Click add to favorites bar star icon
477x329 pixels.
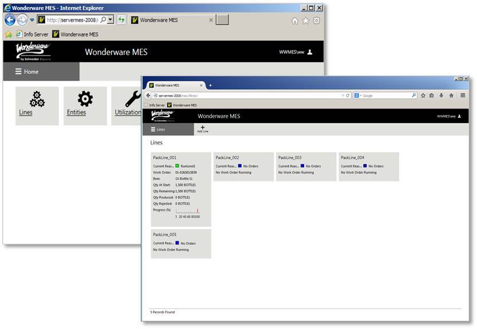click(x=8, y=34)
